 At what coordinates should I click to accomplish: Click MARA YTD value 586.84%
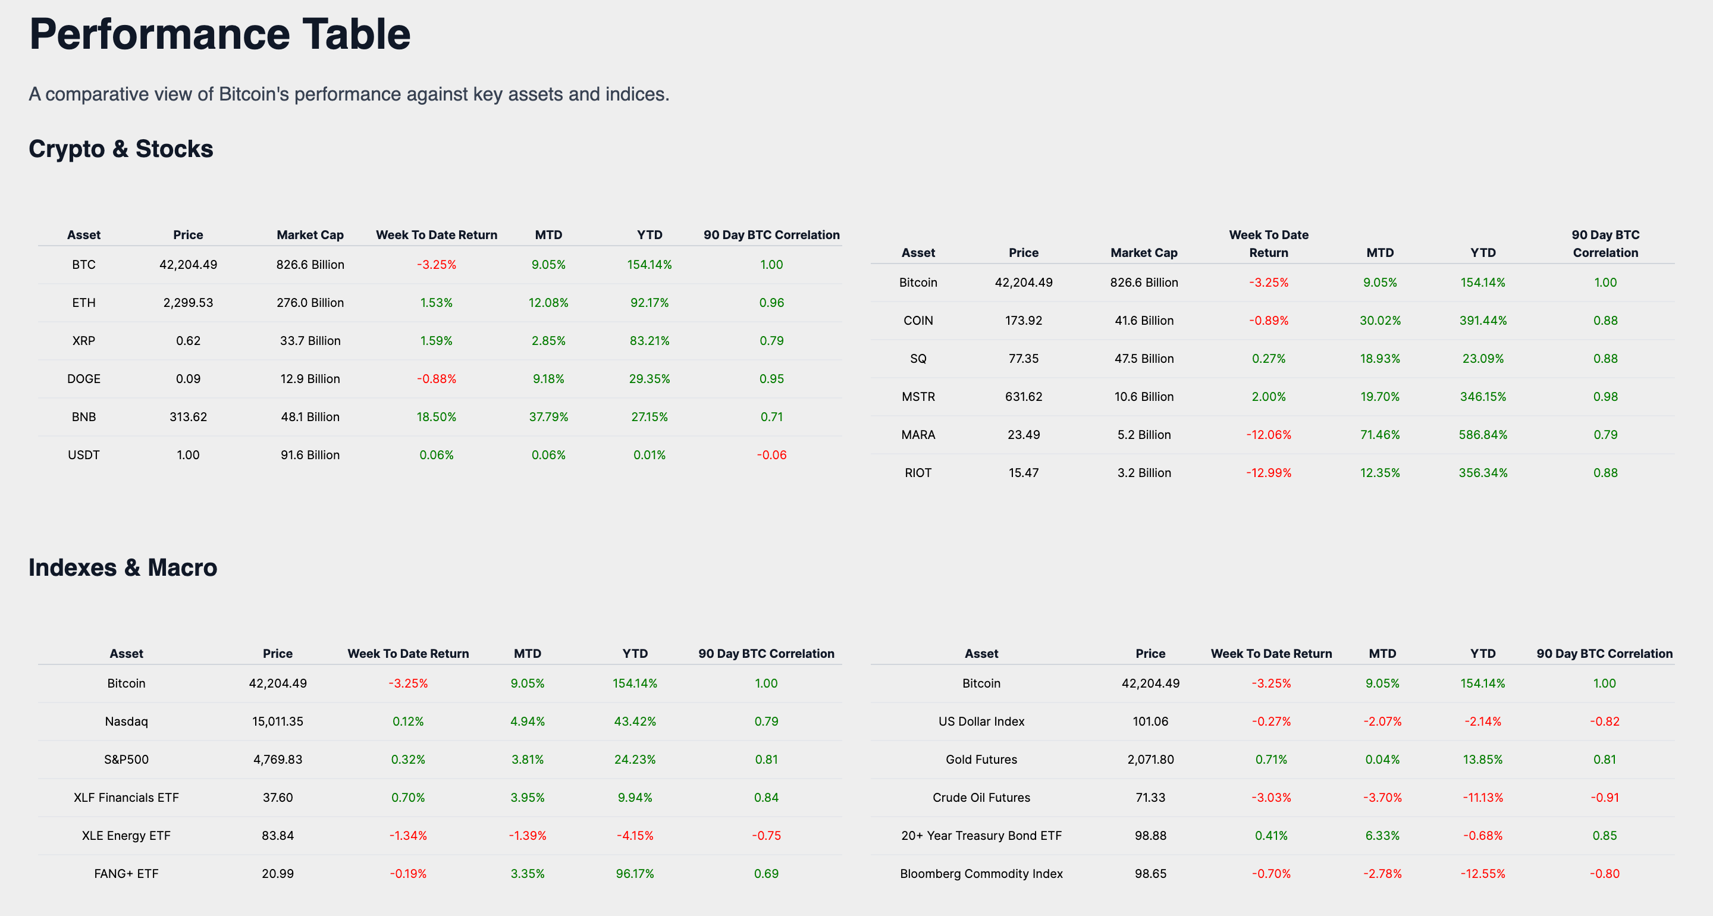pos(1482,435)
